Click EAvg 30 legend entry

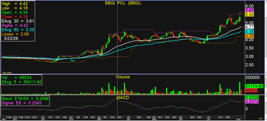[x=18, y=21]
